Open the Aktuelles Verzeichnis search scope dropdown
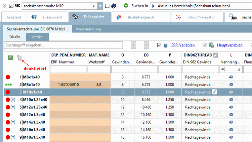The height and width of the screenshot is (142, 252). (x=201, y=6)
